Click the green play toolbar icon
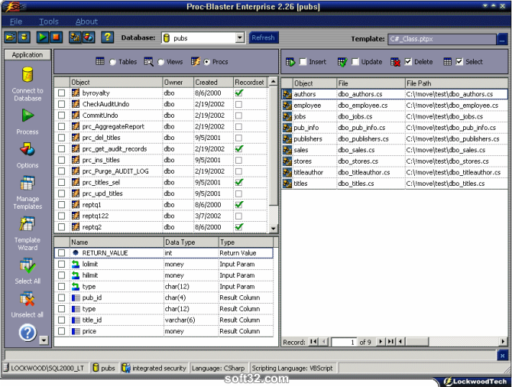This screenshot has height=387, width=512. [x=43, y=37]
